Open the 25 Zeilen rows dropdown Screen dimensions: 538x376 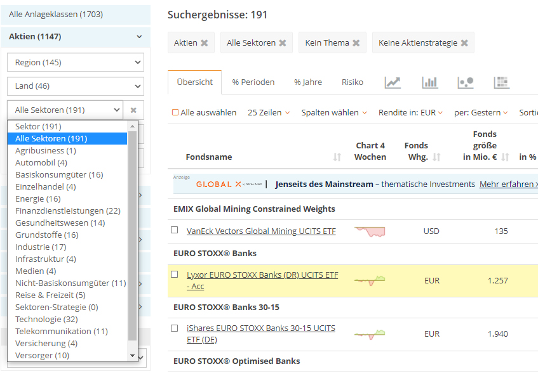pos(269,113)
